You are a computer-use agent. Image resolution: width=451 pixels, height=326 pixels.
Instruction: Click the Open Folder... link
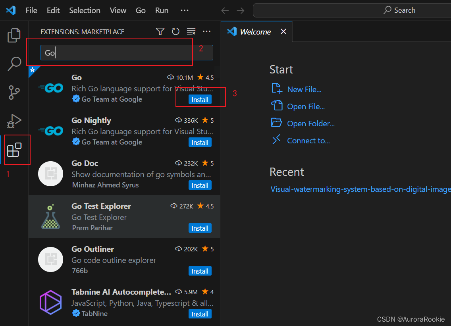point(311,124)
